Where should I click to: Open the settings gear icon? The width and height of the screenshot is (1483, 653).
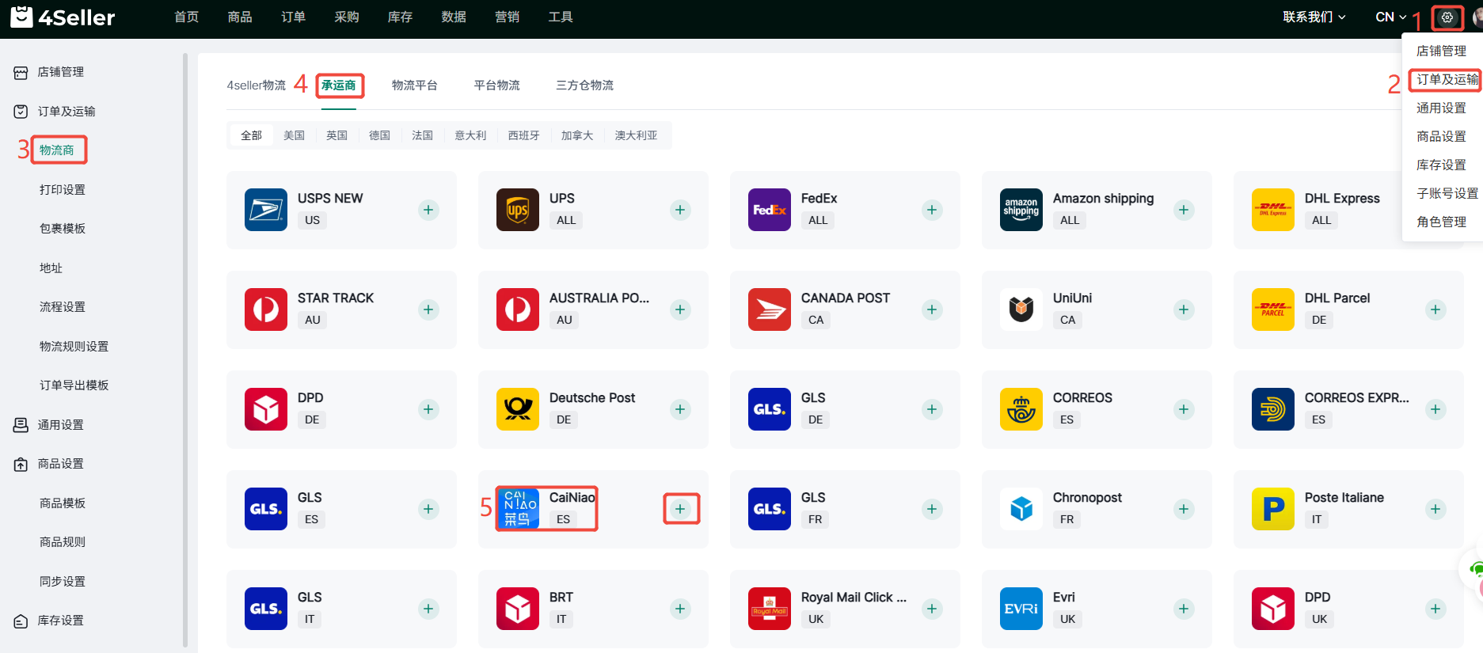[x=1447, y=17]
